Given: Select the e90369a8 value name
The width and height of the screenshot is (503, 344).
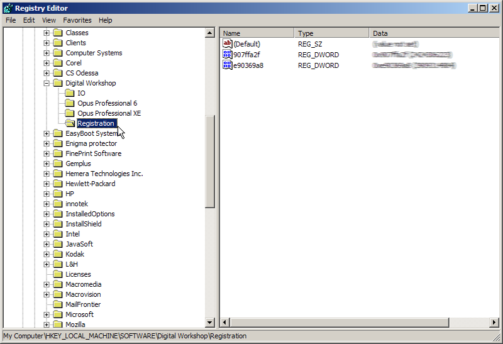Looking at the screenshot, I should 248,65.
